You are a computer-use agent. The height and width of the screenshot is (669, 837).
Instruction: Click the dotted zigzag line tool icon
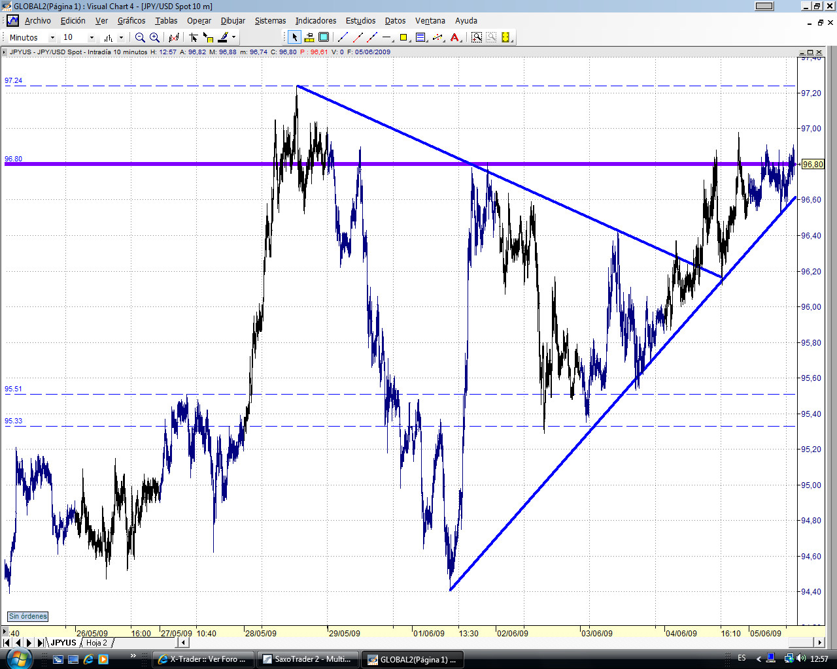(438, 38)
